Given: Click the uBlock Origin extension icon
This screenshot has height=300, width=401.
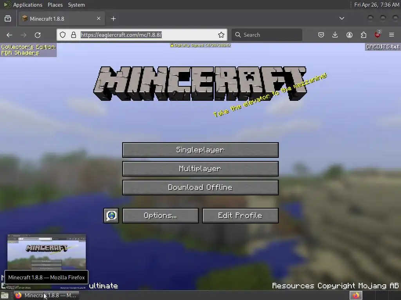Looking at the screenshot, I should tap(378, 34).
